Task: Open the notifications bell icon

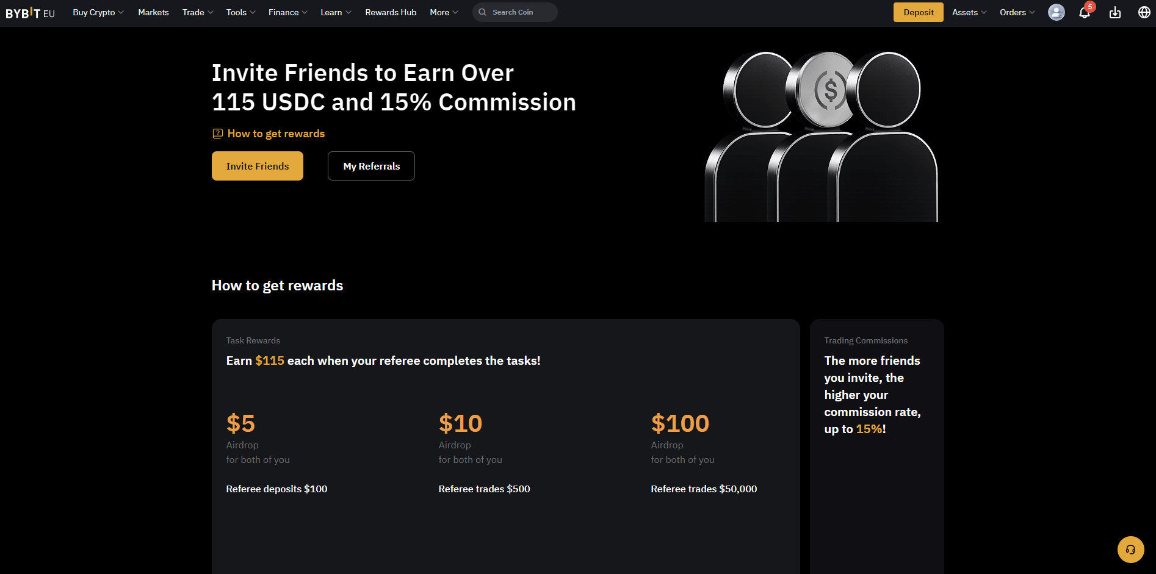Action: (x=1084, y=13)
